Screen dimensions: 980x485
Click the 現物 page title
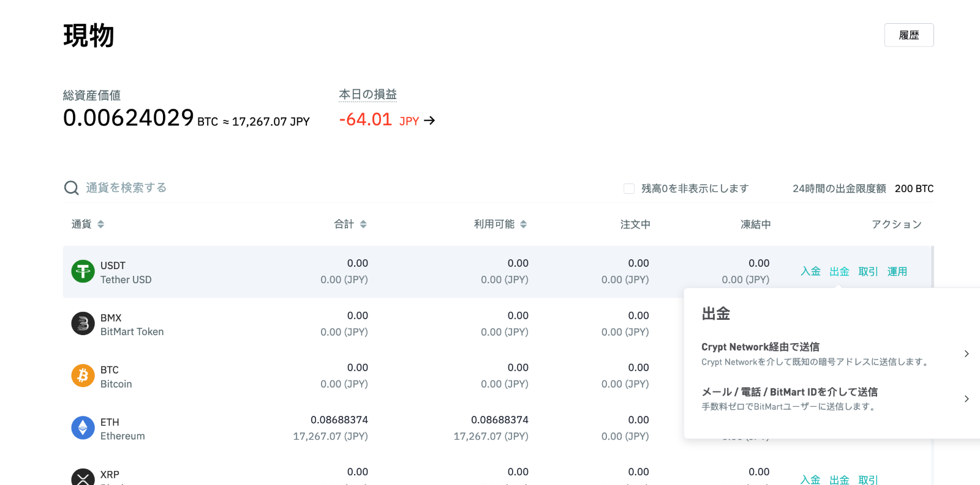point(89,35)
